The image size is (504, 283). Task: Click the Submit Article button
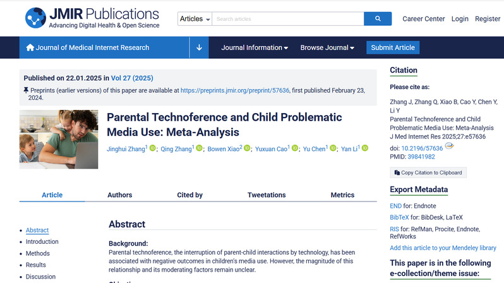tap(393, 47)
